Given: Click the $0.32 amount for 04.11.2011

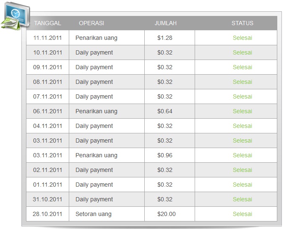Looking at the screenshot, I should click(165, 126).
